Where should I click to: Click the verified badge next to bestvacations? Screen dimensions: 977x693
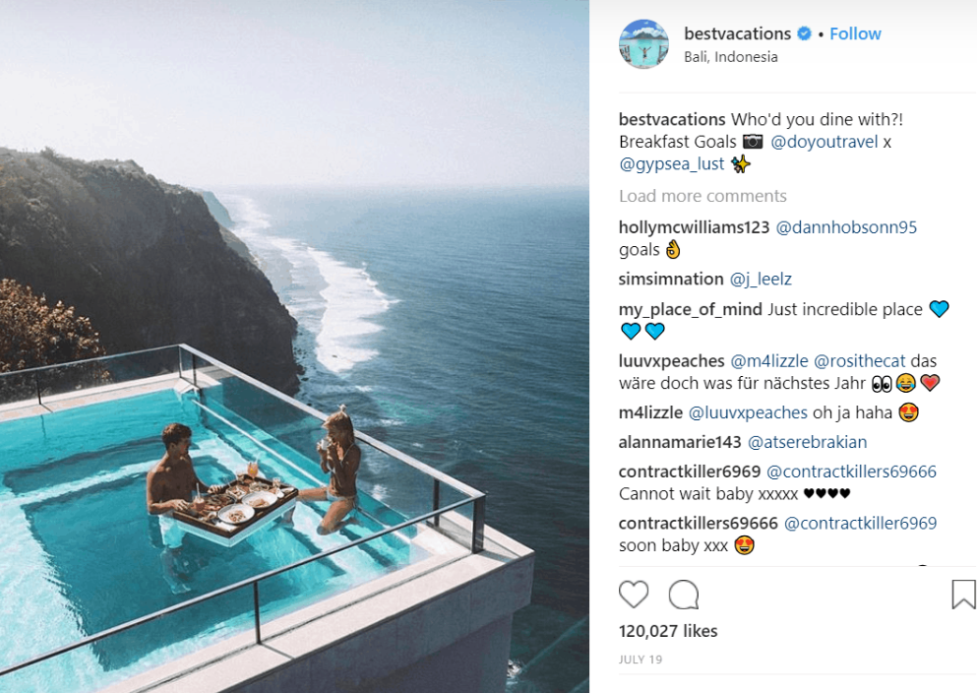(x=805, y=33)
